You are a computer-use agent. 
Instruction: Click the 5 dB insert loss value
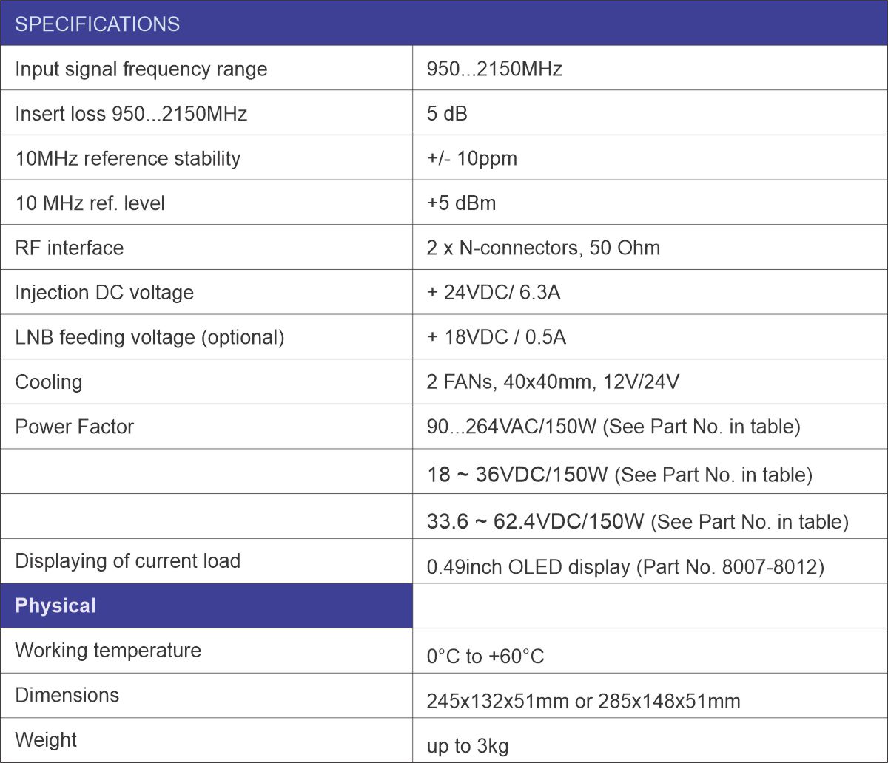(x=447, y=114)
